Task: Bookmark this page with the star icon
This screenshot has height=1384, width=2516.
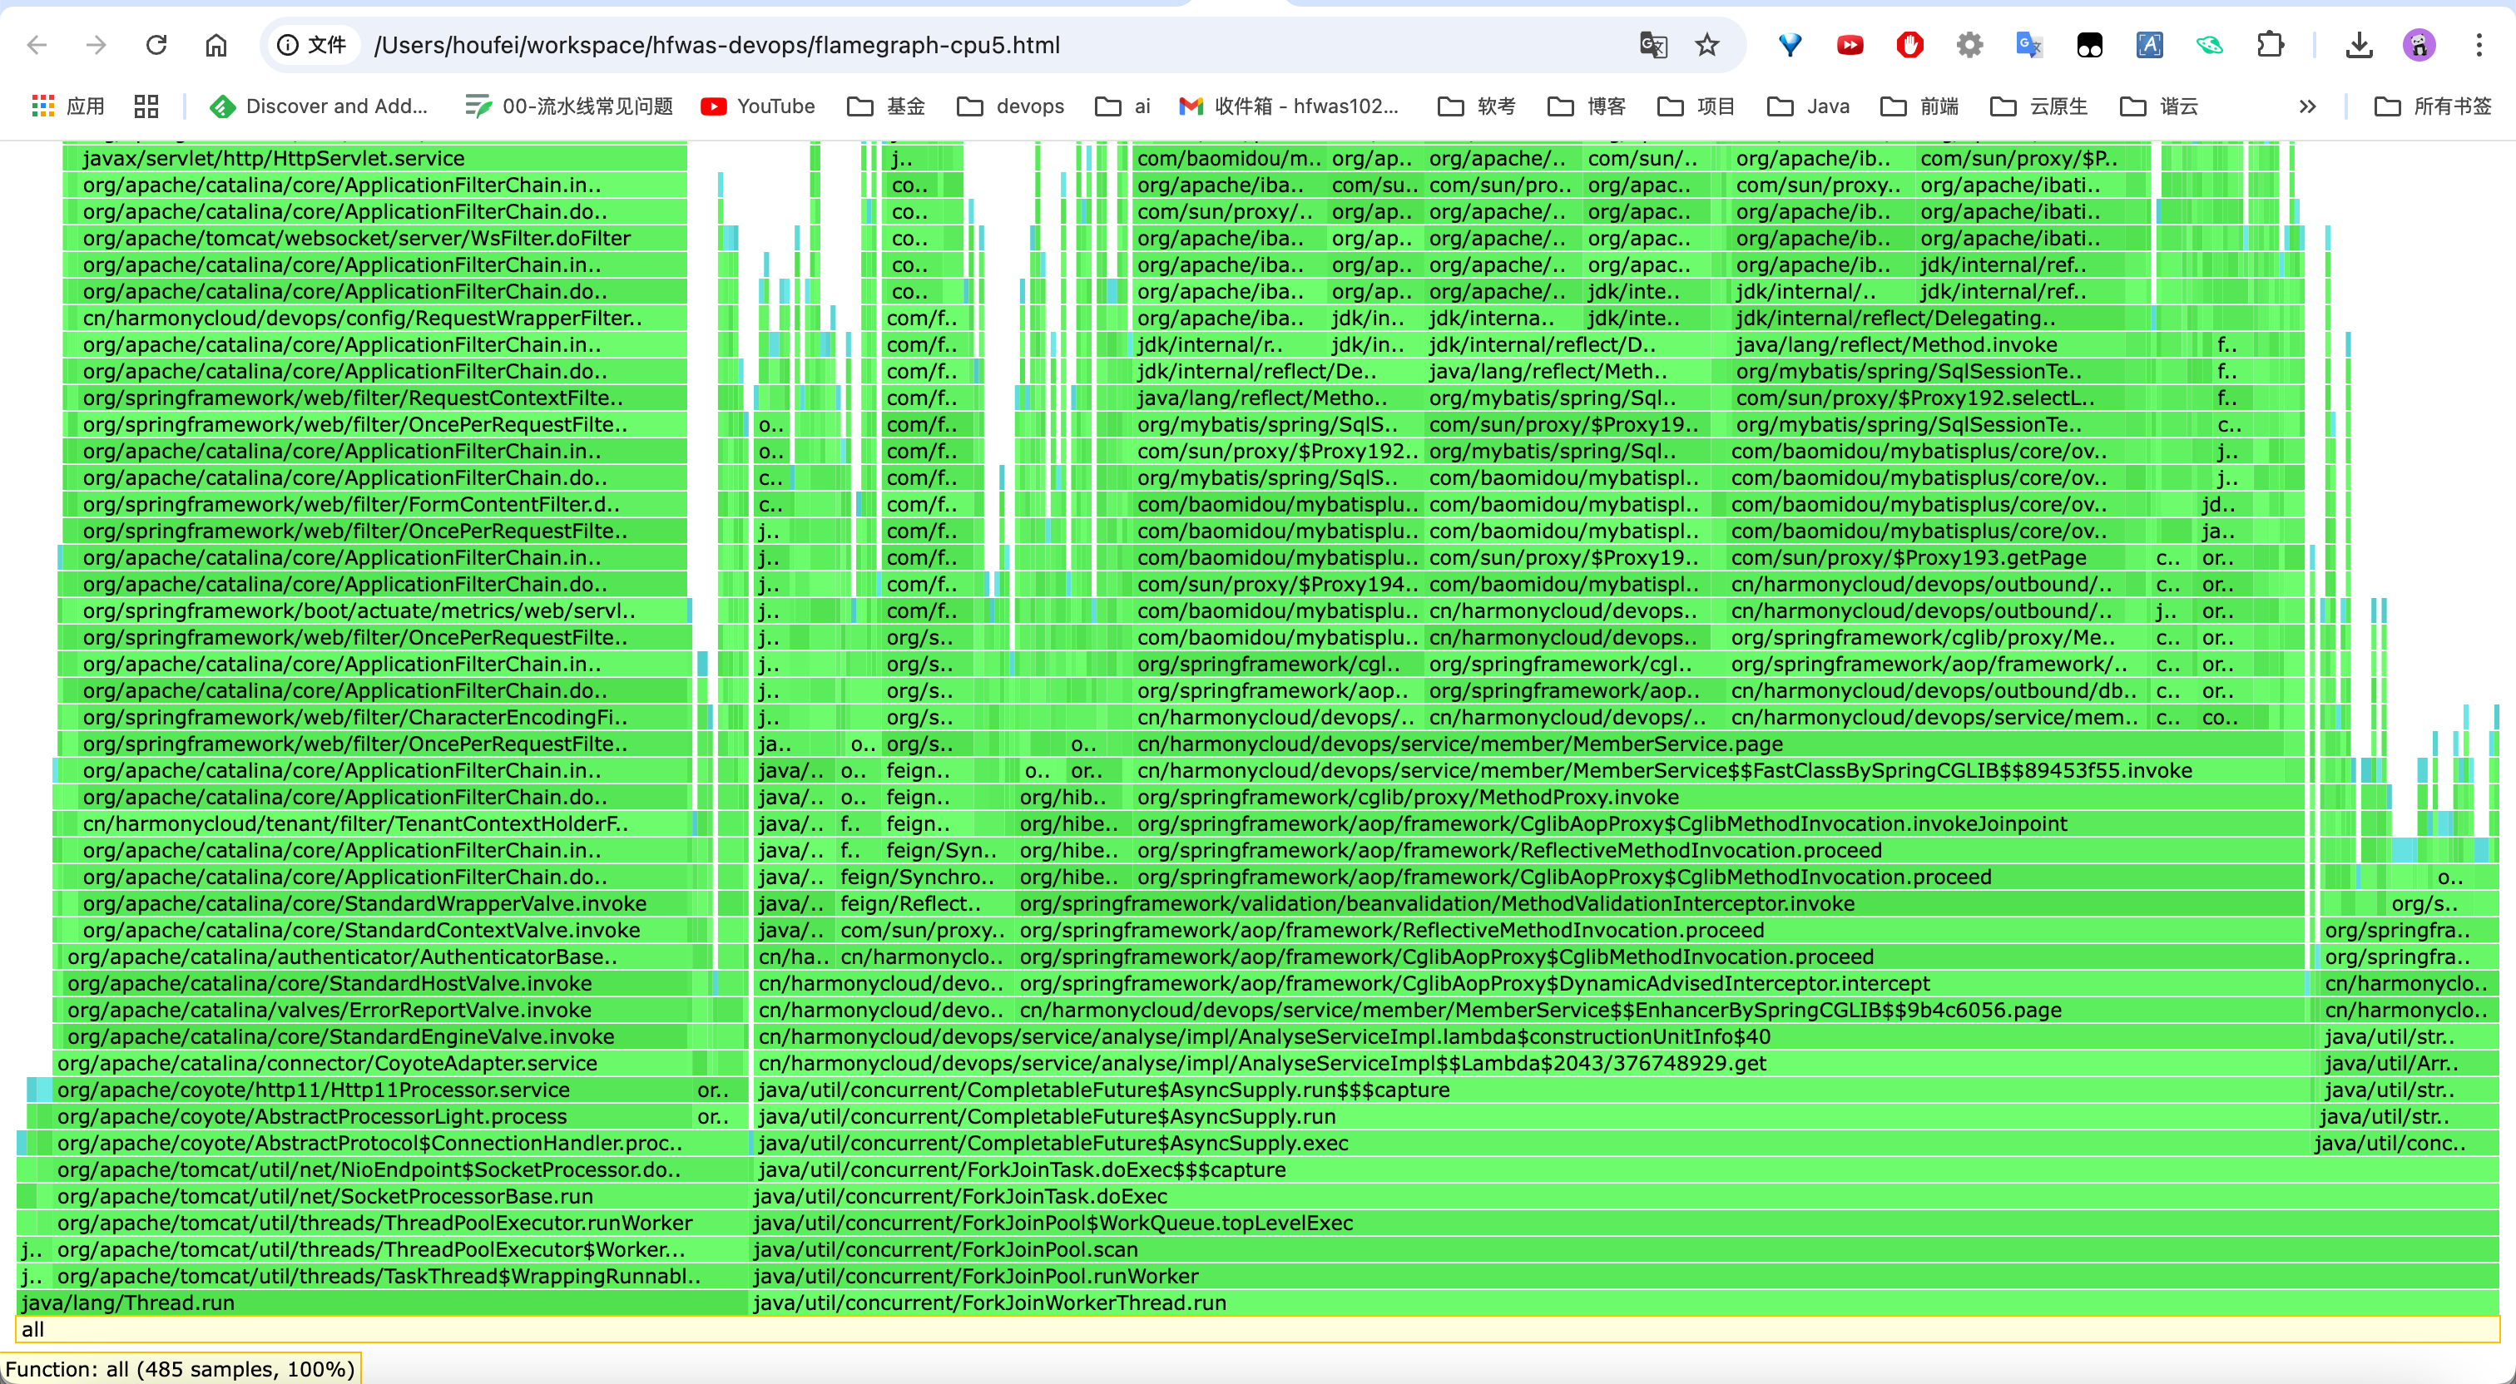Action: click(1706, 45)
